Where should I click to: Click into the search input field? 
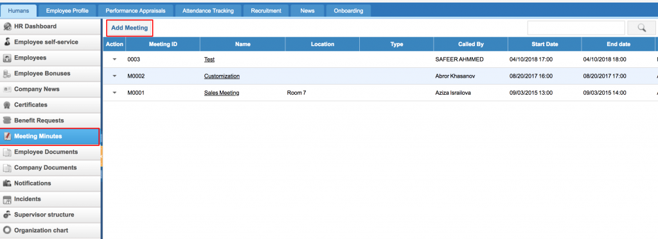tap(576, 28)
